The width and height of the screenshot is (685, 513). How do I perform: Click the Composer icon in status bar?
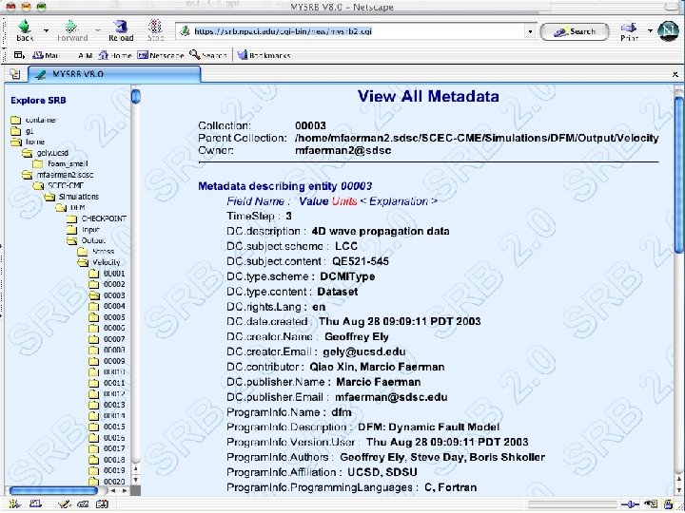[64, 504]
